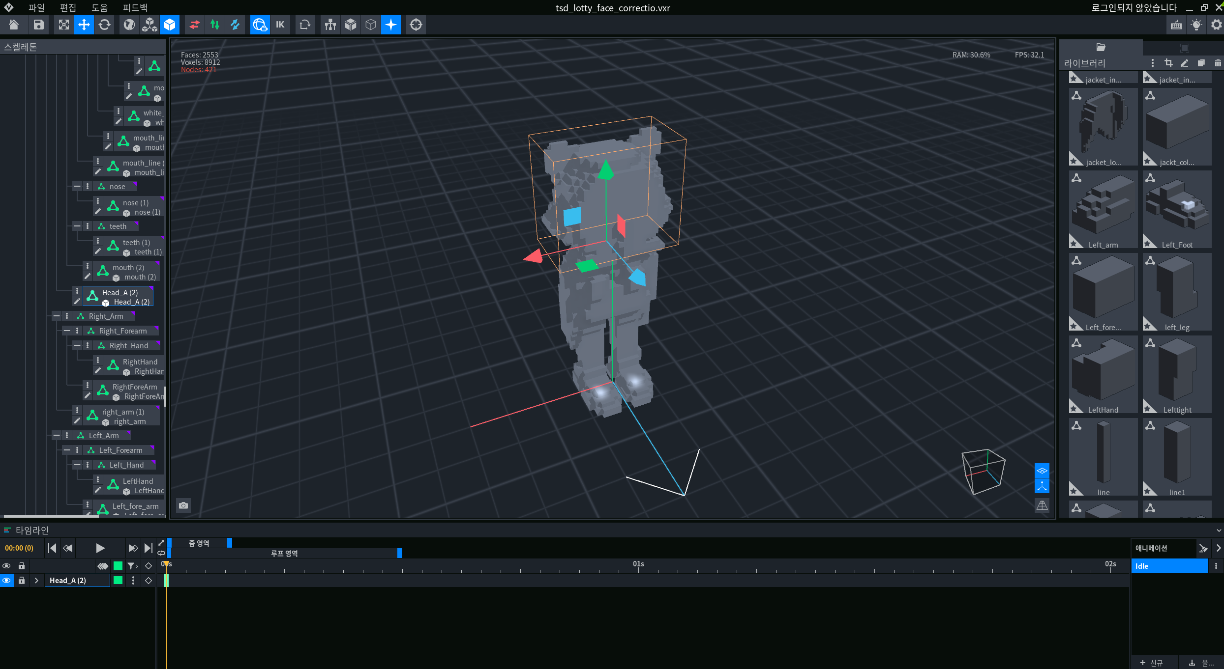The image size is (1224, 669).
Task: Click the red horizontal mirror arrows icon
Action: pos(195,25)
